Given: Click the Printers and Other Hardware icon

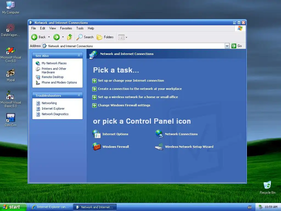Looking at the screenshot, I should click(x=38, y=69).
